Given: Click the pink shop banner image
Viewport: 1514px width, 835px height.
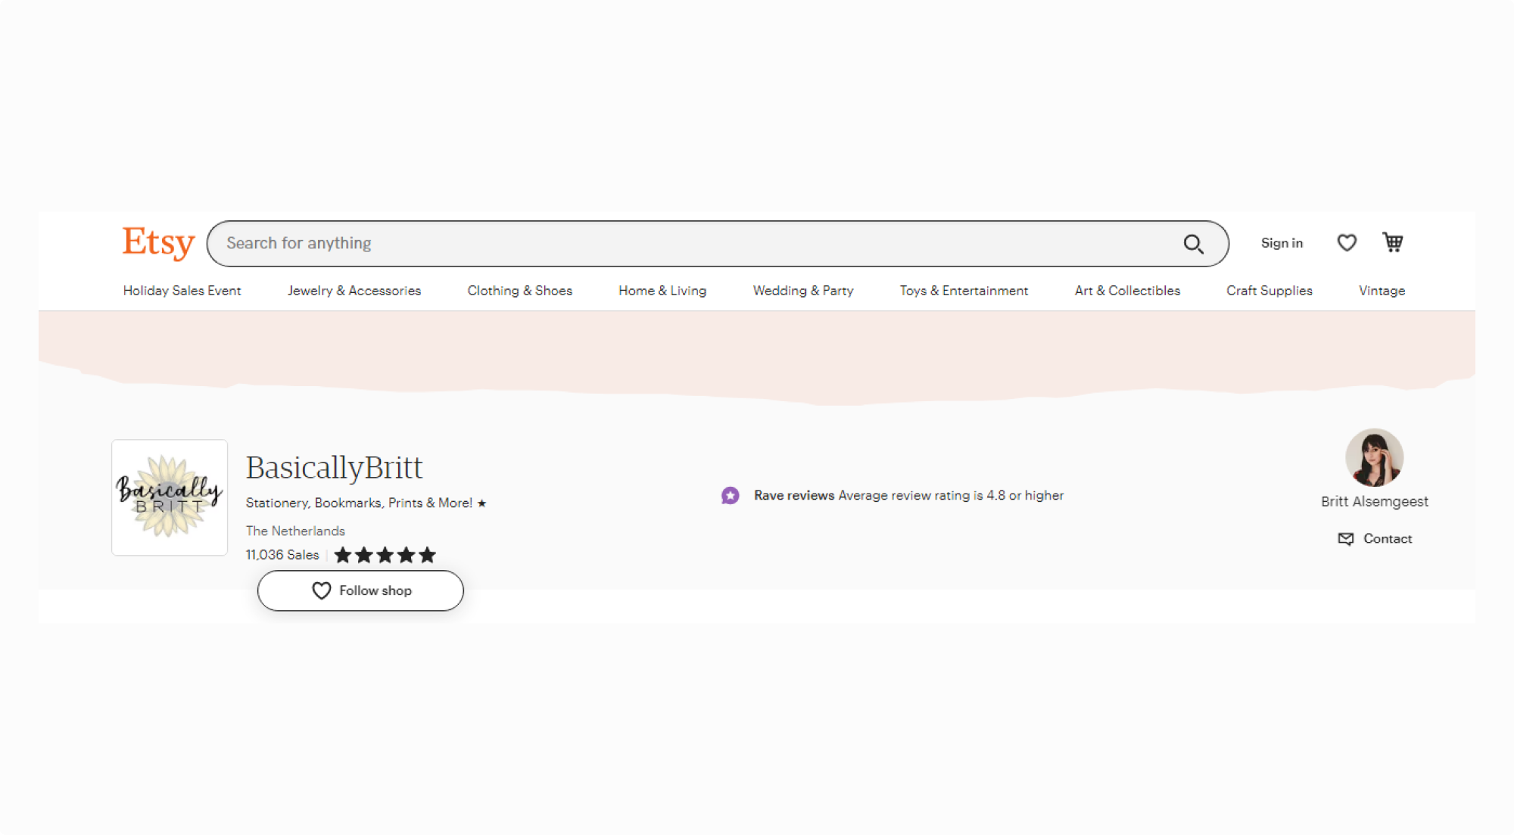Looking at the screenshot, I should (757, 357).
